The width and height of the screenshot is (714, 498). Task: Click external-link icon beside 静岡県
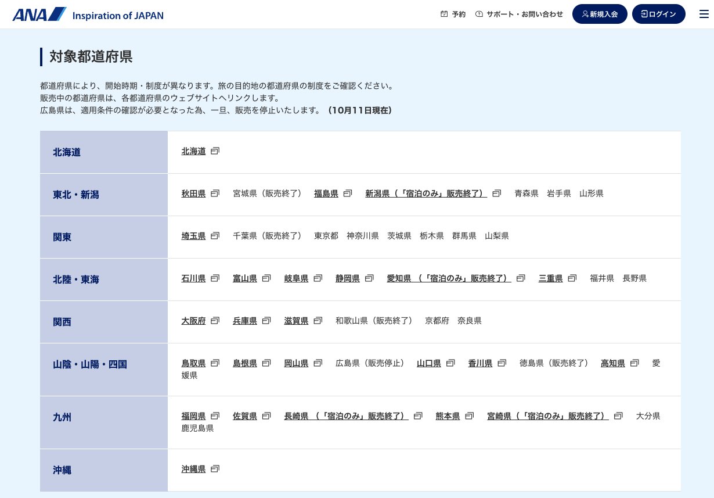click(x=370, y=278)
